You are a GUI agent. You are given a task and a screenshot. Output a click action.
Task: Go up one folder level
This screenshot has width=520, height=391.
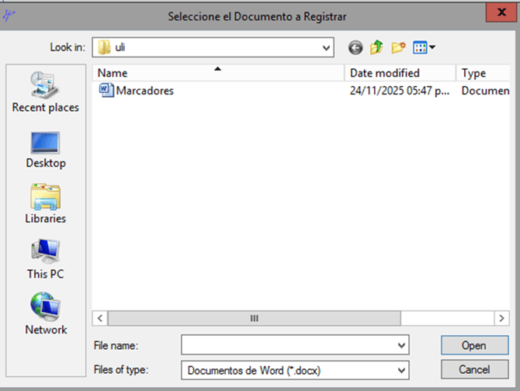point(377,48)
